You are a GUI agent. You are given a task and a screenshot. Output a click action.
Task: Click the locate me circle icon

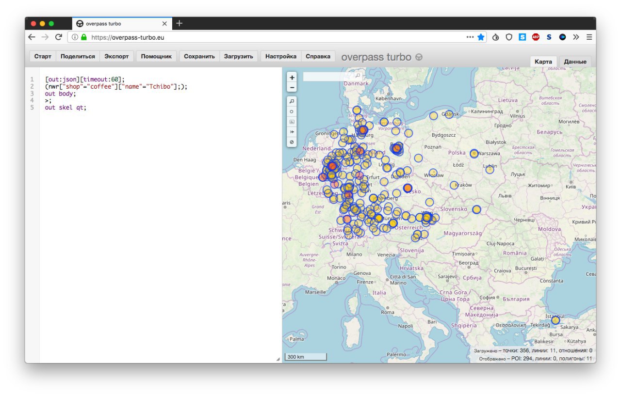click(292, 111)
